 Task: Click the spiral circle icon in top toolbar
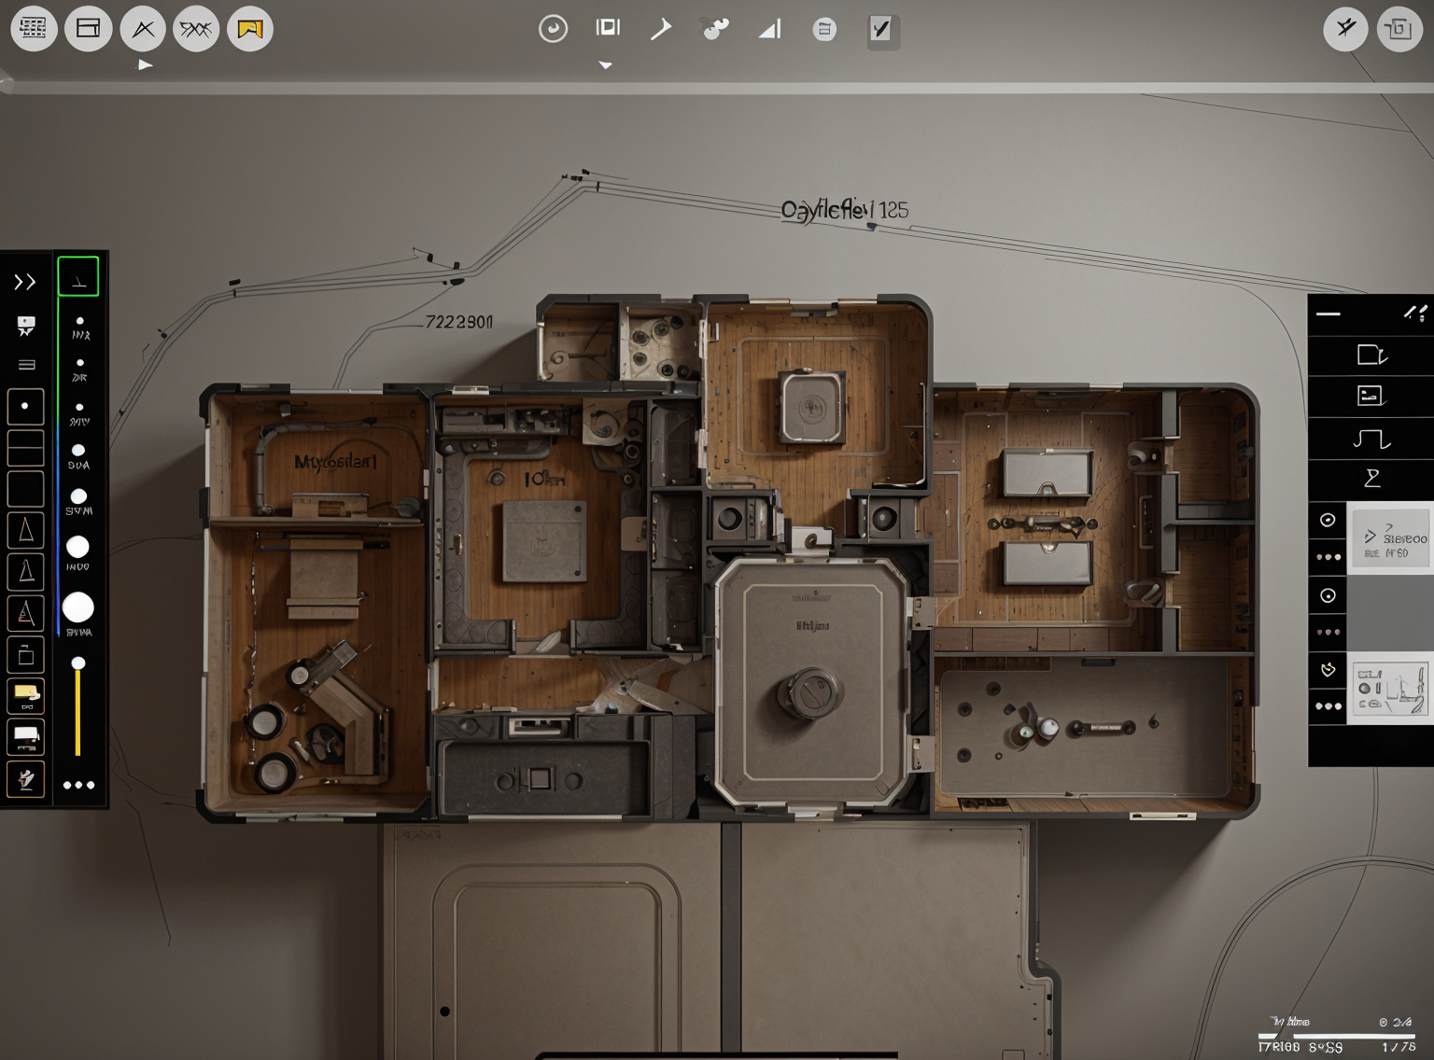pos(553,29)
